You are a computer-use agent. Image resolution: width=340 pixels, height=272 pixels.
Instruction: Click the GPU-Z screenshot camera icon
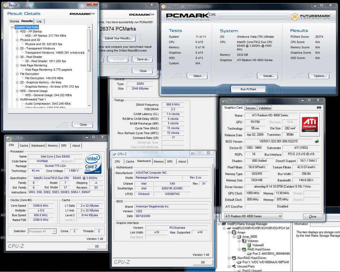coord(319,108)
